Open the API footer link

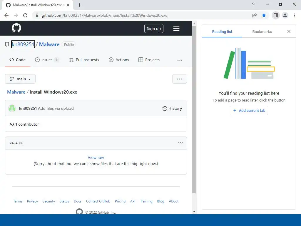click(133, 201)
